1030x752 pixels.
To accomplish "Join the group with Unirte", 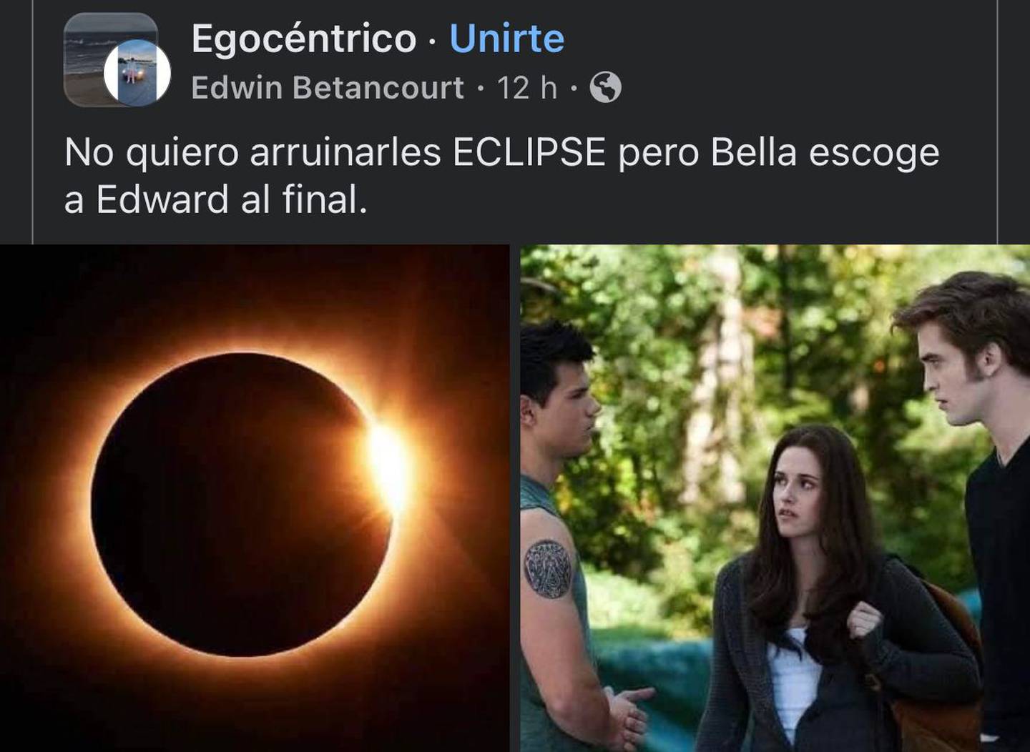I will click(506, 38).
